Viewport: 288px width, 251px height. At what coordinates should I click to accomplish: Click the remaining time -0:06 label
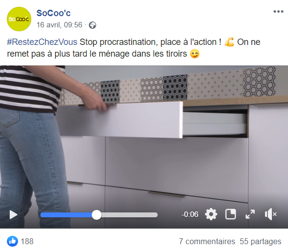(x=190, y=214)
